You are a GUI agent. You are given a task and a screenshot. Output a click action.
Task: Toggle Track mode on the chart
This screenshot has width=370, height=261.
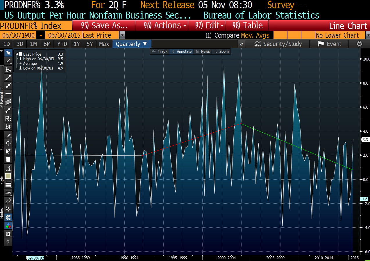tap(160, 52)
